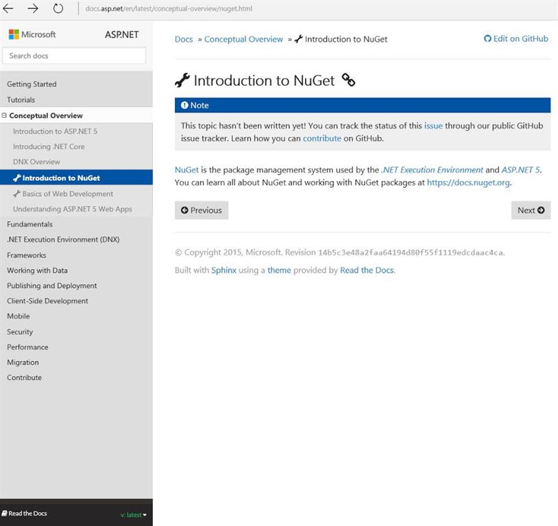Go to the Next page
This screenshot has height=526, width=558.
[x=531, y=210]
